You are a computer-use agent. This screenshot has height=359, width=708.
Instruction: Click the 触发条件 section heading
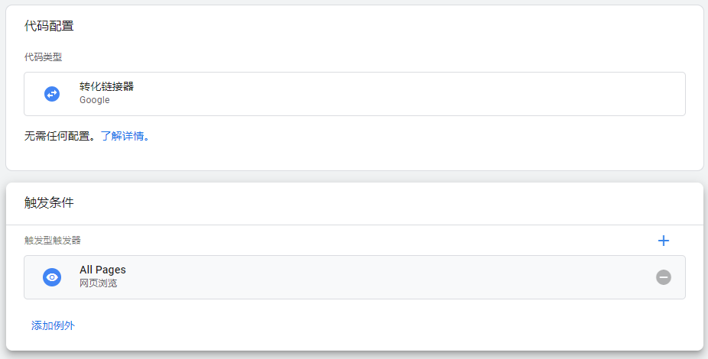49,203
